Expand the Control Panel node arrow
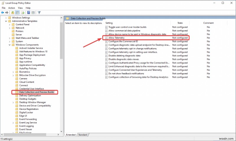The image size is (236, 141). point(10,24)
